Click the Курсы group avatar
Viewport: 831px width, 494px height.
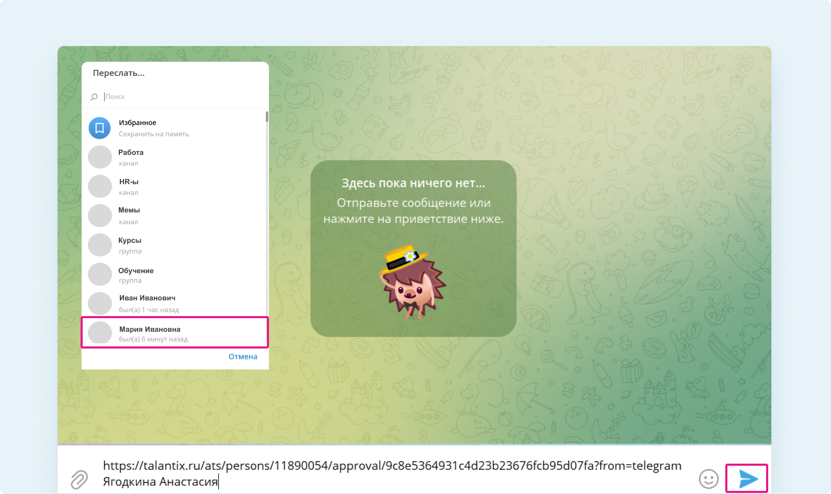[x=100, y=245]
